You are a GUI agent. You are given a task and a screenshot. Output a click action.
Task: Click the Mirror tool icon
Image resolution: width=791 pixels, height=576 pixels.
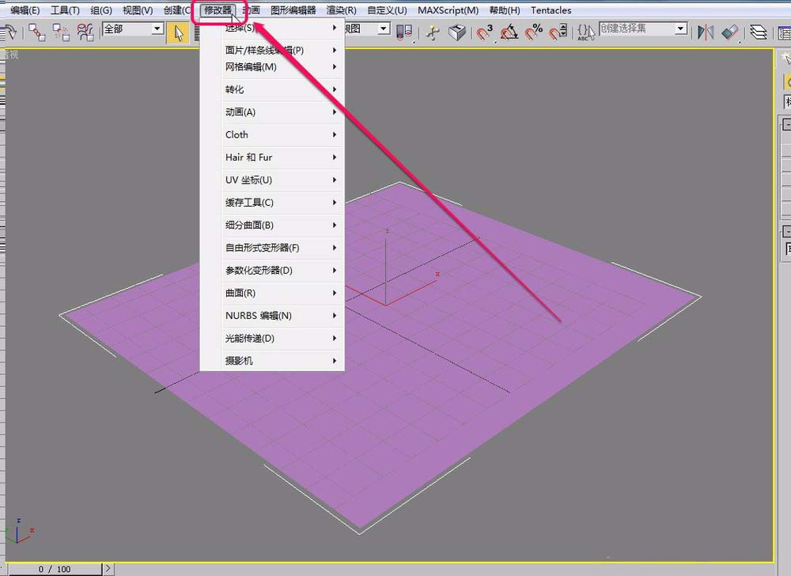click(705, 32)
